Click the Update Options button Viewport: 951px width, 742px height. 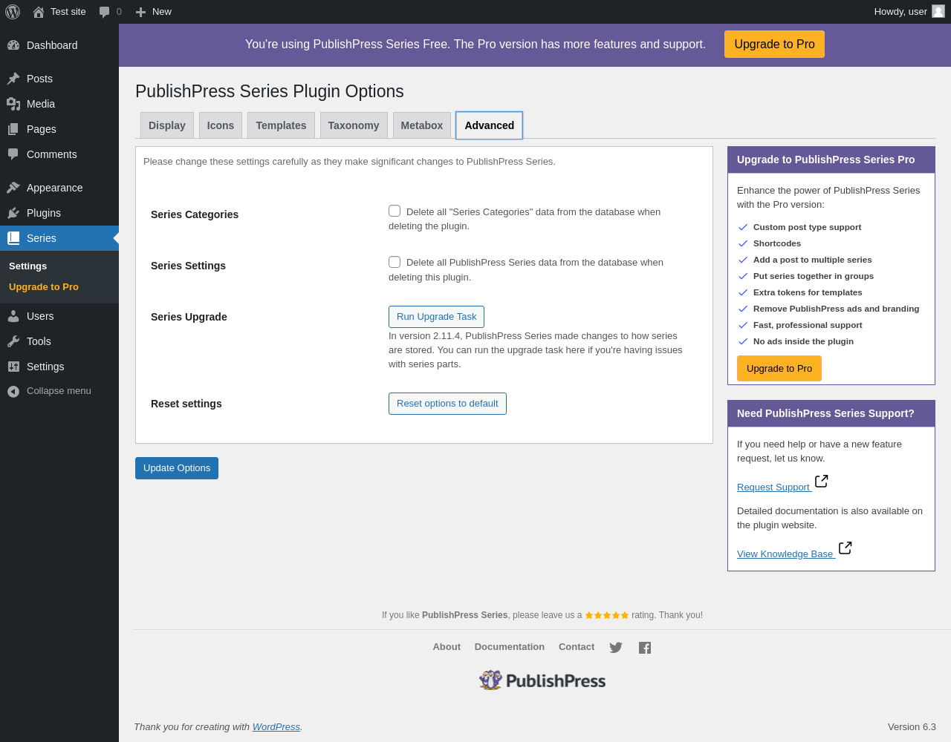pyautogui.click(x=177, y=468)
